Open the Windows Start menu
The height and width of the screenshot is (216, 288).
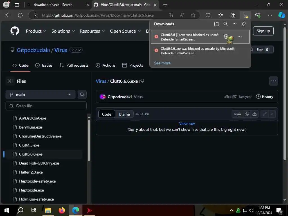tap(7, 210)
